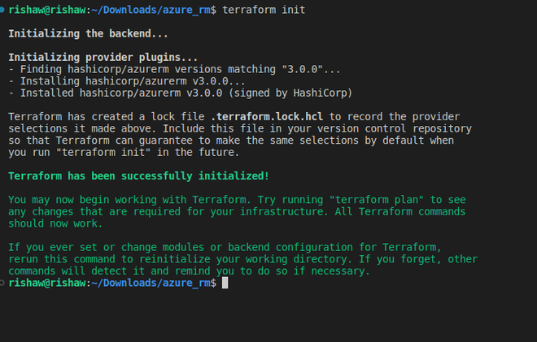Click "Terraform has been successfully initialized!" message

point(138,175)
